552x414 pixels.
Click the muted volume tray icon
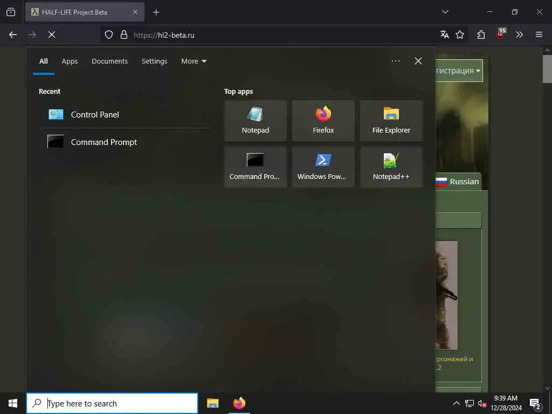482,403
